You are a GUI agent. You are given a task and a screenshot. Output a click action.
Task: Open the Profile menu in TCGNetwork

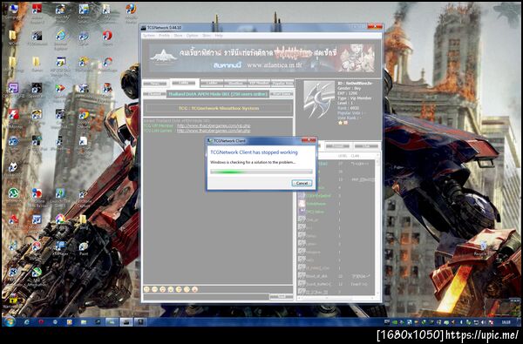pyautogui.click(x=164, y=36)
